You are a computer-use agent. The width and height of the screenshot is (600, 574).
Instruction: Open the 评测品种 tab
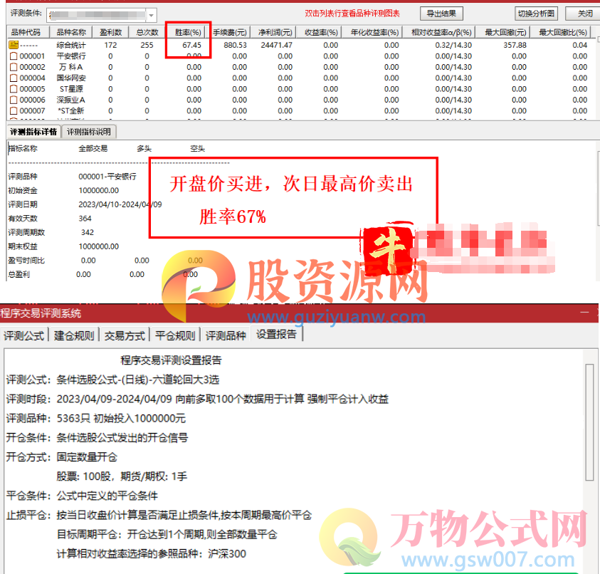coord(226,336)
